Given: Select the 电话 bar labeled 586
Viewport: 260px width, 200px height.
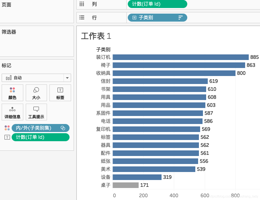Looking at the screenshot, I should (x=158, y=121).
